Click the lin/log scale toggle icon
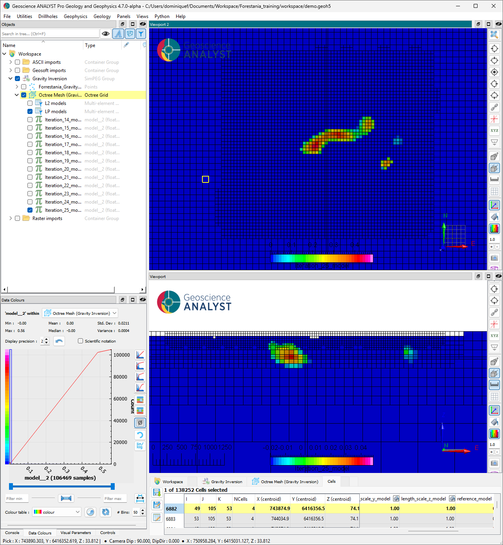The image size is (503, 545). [140, 446]
